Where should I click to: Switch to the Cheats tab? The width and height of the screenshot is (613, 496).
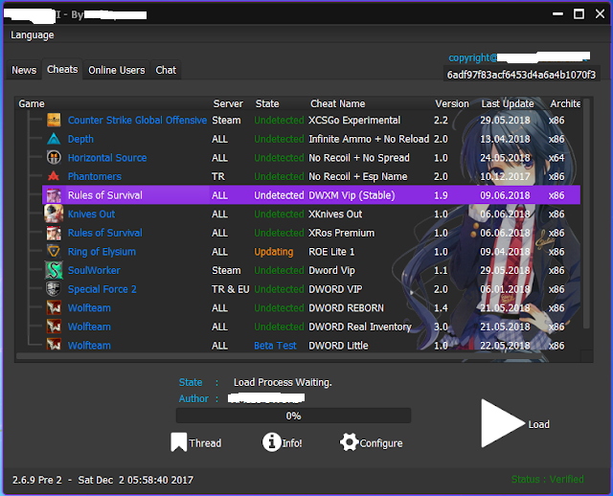(x=62, y=69)
